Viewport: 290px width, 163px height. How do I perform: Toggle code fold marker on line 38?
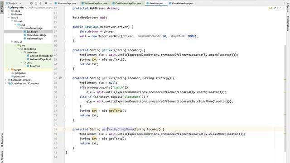(64, 129)
